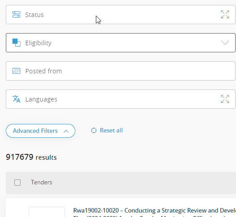Click the Status toggle-switch icon
This screenshot has height=217, width=236.
tap(16, 14)
